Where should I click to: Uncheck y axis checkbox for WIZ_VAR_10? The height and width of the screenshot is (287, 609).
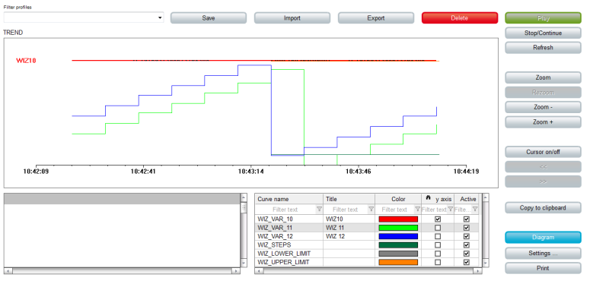[438, 219]
